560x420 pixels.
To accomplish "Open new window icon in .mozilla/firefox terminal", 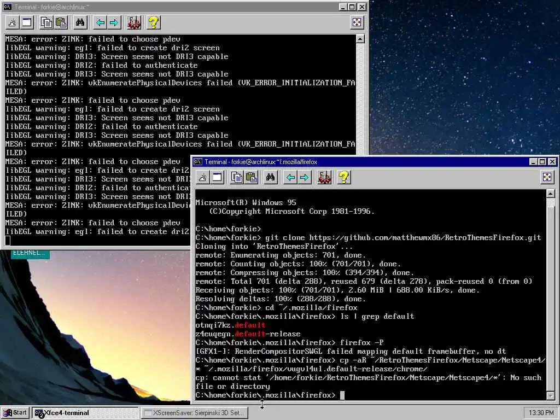I will pyautogui.click(x=218, y=178).
